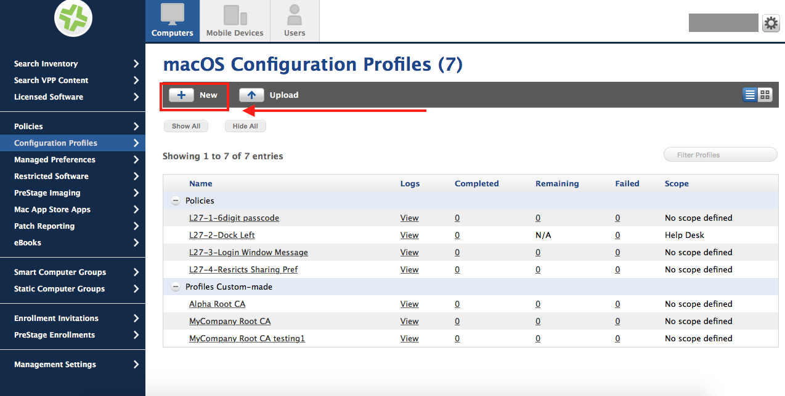Switch to grid view icon
Image resolution: width=785 pixels, height=396 pixels.
(765, 95)
